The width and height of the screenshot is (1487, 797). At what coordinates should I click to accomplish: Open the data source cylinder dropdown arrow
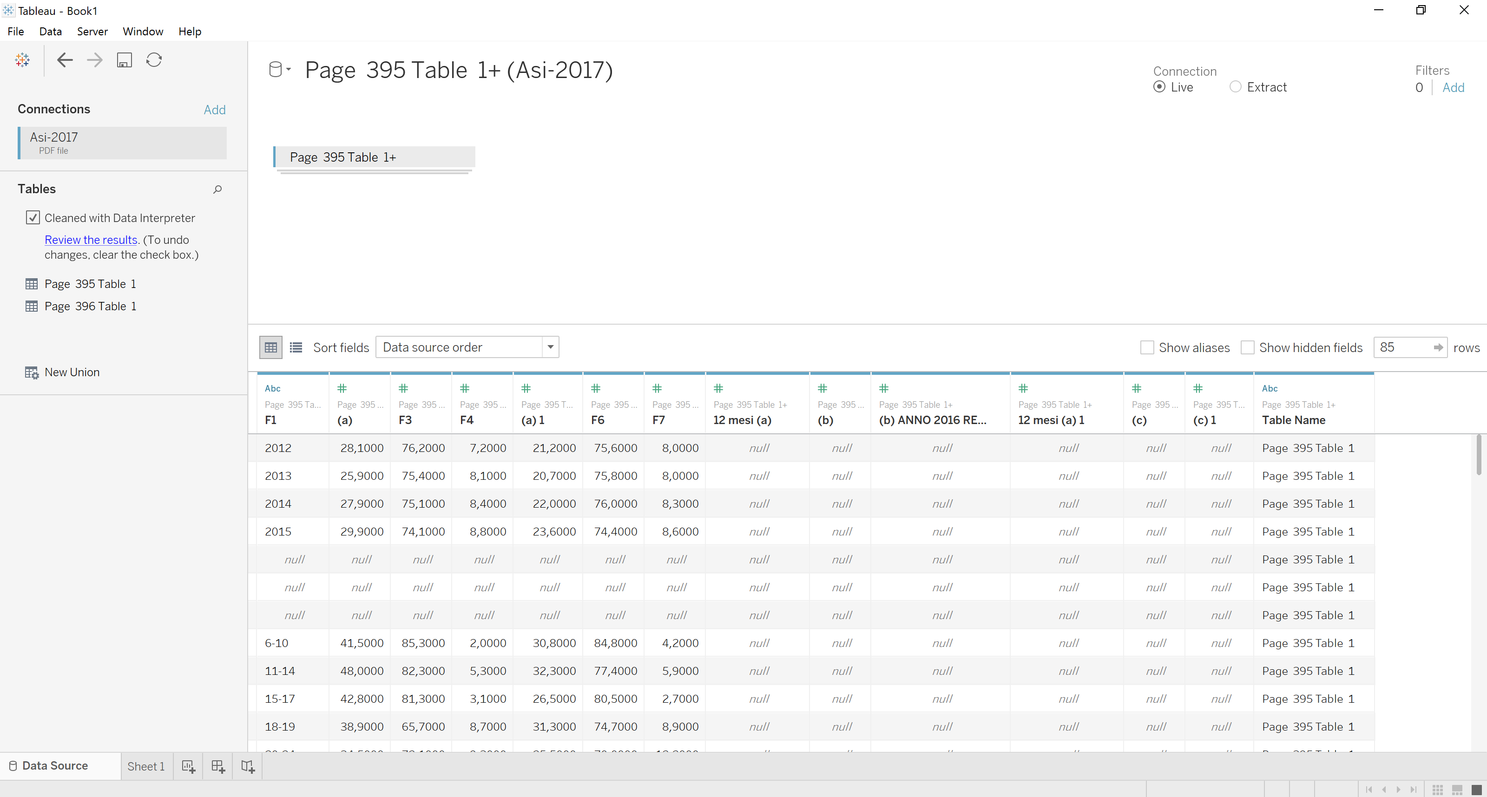(x=289, y=70)
